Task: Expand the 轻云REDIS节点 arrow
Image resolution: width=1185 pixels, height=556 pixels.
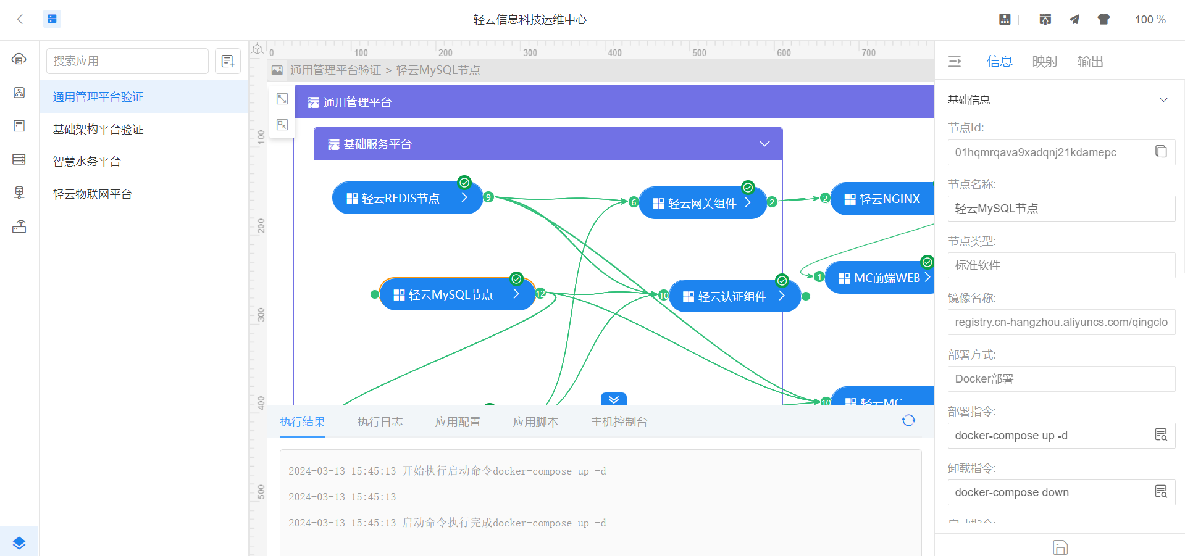Action: [464, 197]
